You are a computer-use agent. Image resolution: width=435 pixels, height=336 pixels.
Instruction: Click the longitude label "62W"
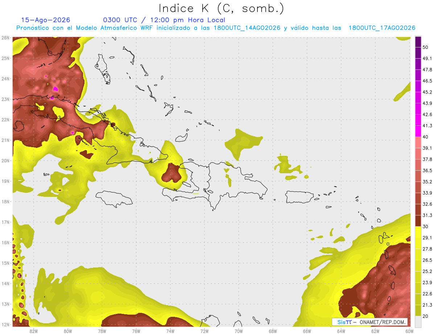click(x=375, y=331)
